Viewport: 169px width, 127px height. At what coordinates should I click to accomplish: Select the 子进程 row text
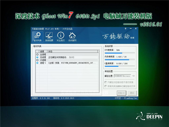tap(43, 60)
